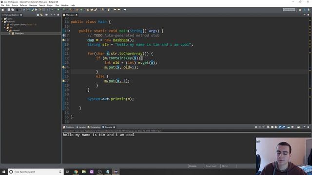Open the Refactor menu
The height and width of the screenshot is (175, 312).
(x=23, y=5)
